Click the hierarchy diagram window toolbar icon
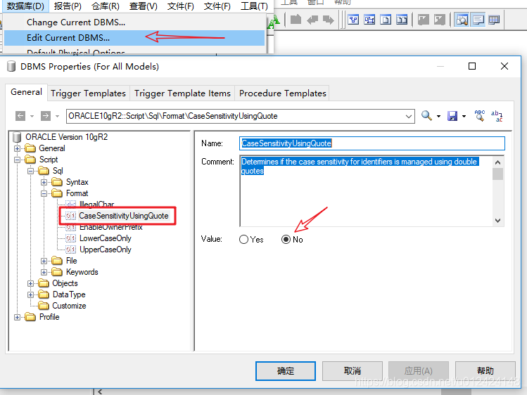 pos(353,20)
